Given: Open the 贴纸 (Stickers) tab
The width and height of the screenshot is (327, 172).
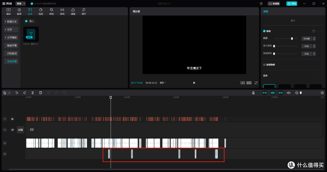Looking at the screenshot, I should (x=41, y=12).
